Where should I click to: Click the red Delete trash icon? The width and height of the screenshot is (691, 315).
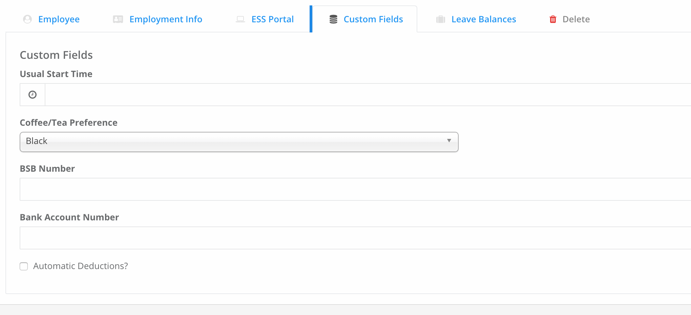coord(553,19)
